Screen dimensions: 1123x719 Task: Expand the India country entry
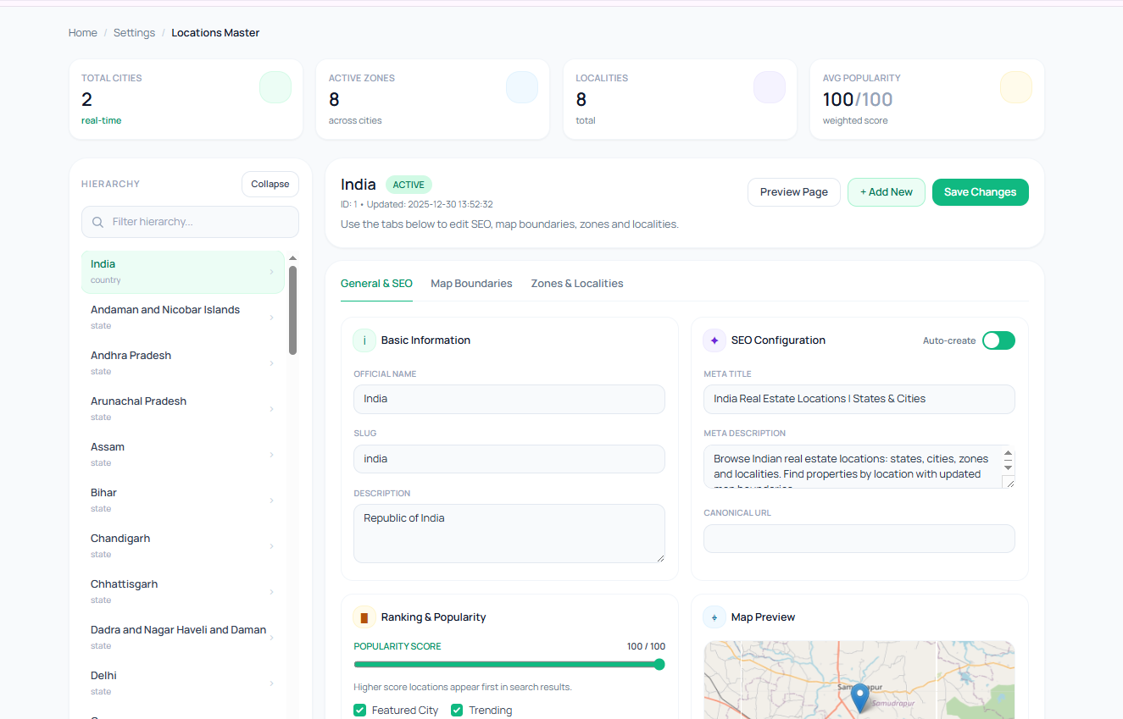(x=271, y=271)
